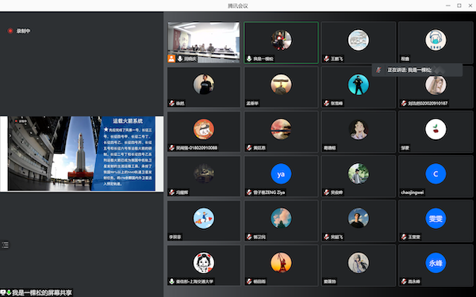Select the blonde girl avatar

(436, 86)
